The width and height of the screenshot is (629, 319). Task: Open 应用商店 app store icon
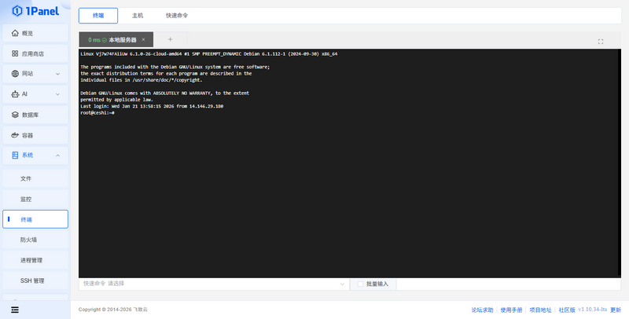(15, 53)
